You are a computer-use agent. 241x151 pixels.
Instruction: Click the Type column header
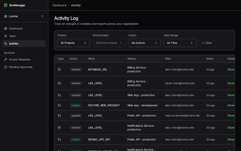[61, 59]
